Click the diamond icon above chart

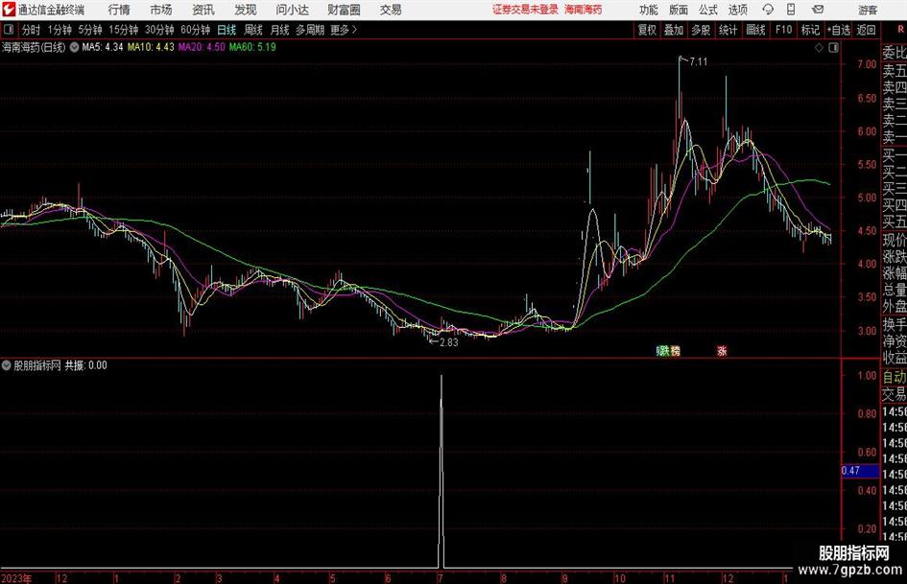(819, 48)
